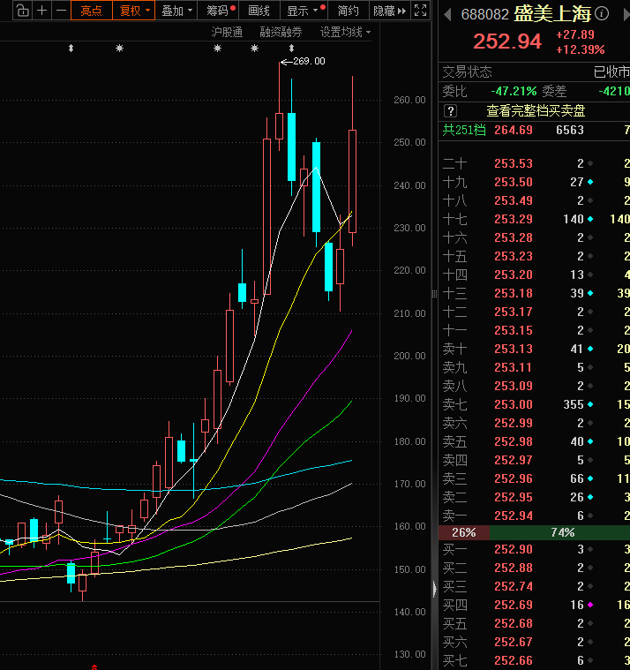630x670 pixels.
Task: Click stock code 688082
Action: 485,14
